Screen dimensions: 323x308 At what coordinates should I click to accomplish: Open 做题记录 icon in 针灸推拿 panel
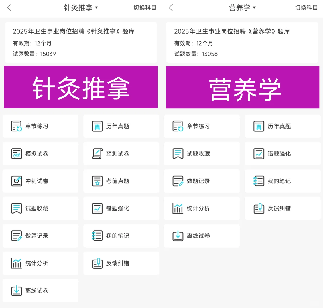pos(16,236)
